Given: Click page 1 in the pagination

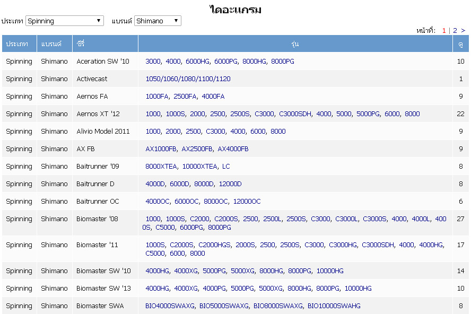Looking at the screenshot, I should [x=443, y=31].
